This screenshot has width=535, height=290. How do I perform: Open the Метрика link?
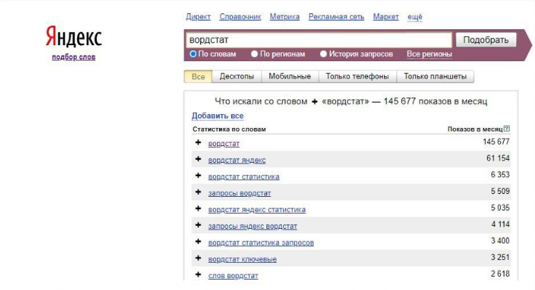click(285, 17)
